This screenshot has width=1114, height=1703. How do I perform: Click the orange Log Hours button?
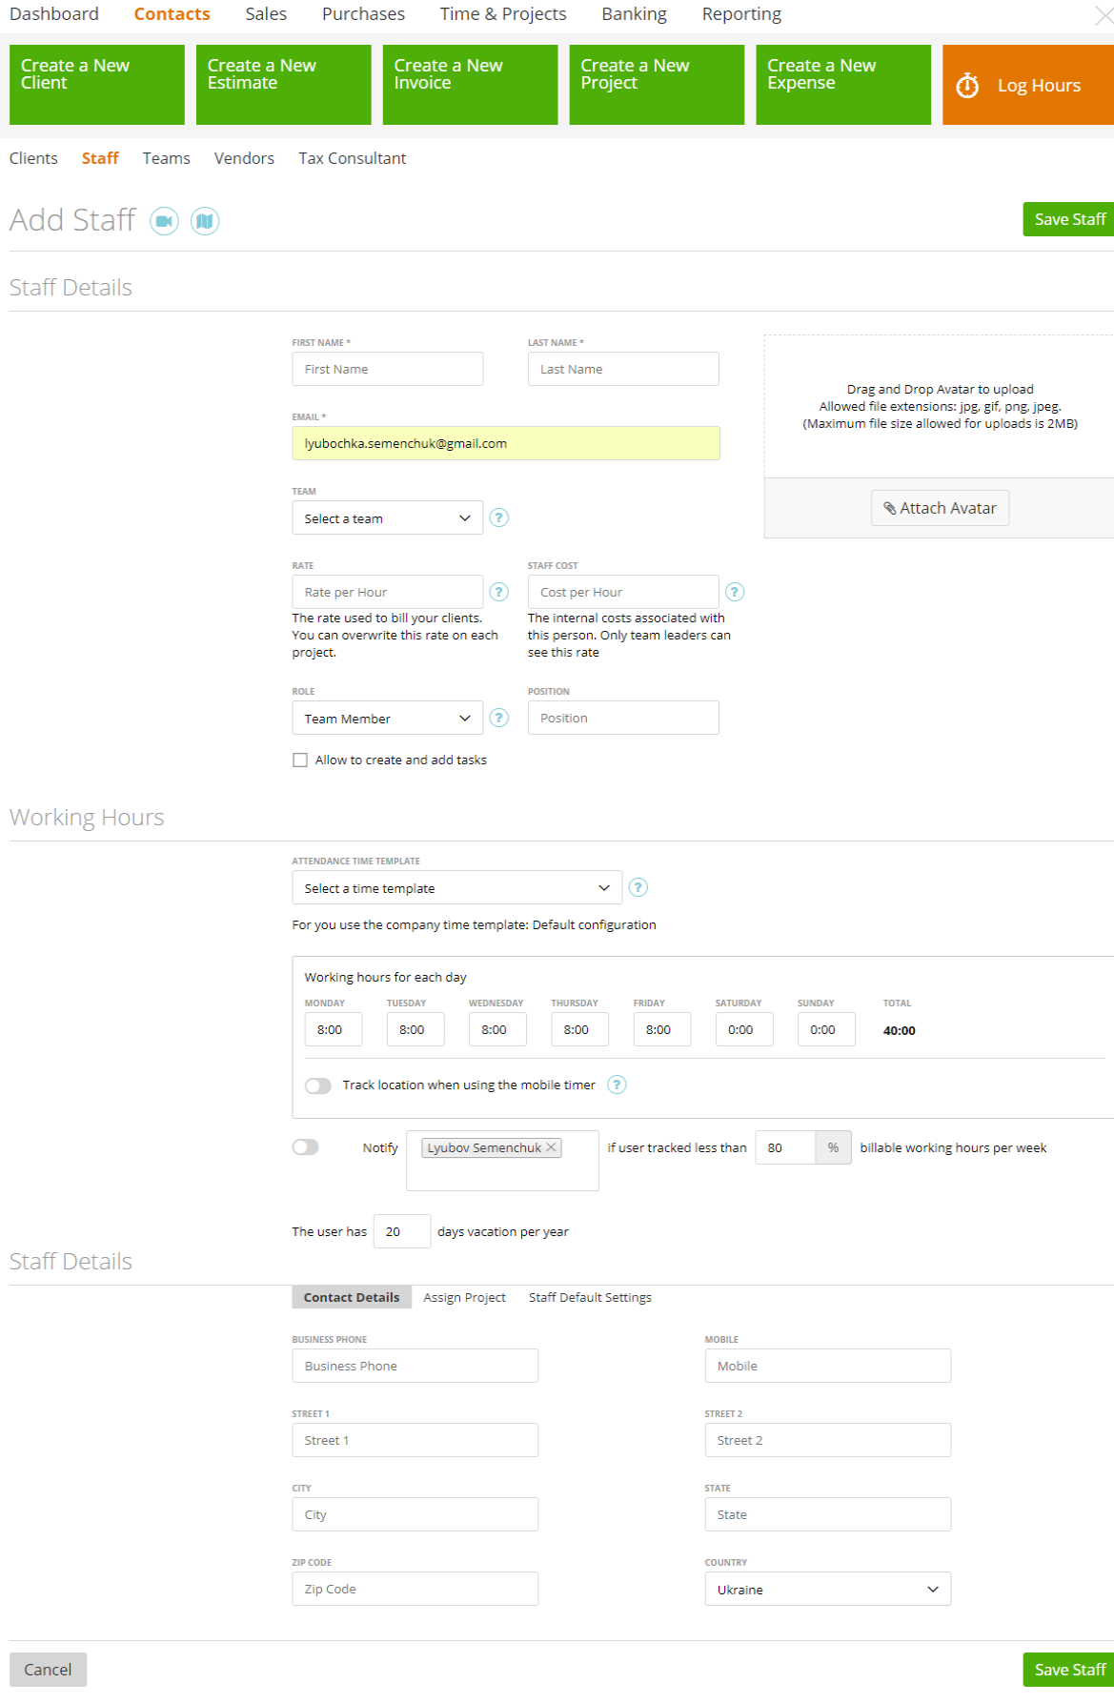click(x=1028, y=85)
